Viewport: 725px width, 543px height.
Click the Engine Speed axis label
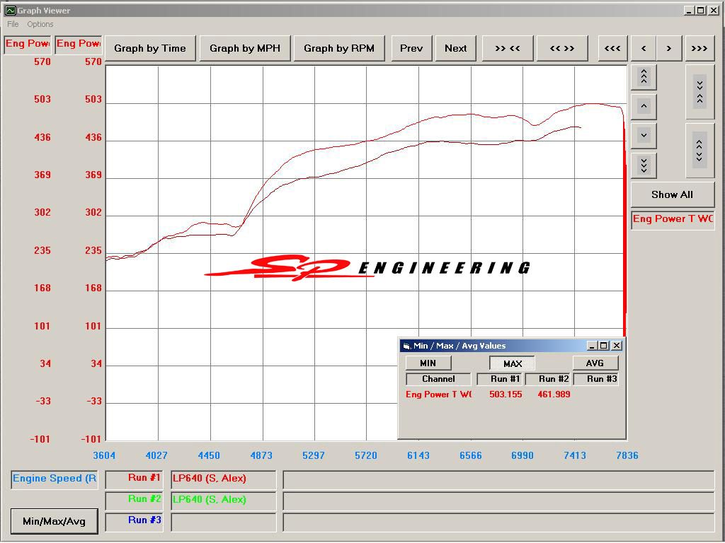[x=55, y=479]
